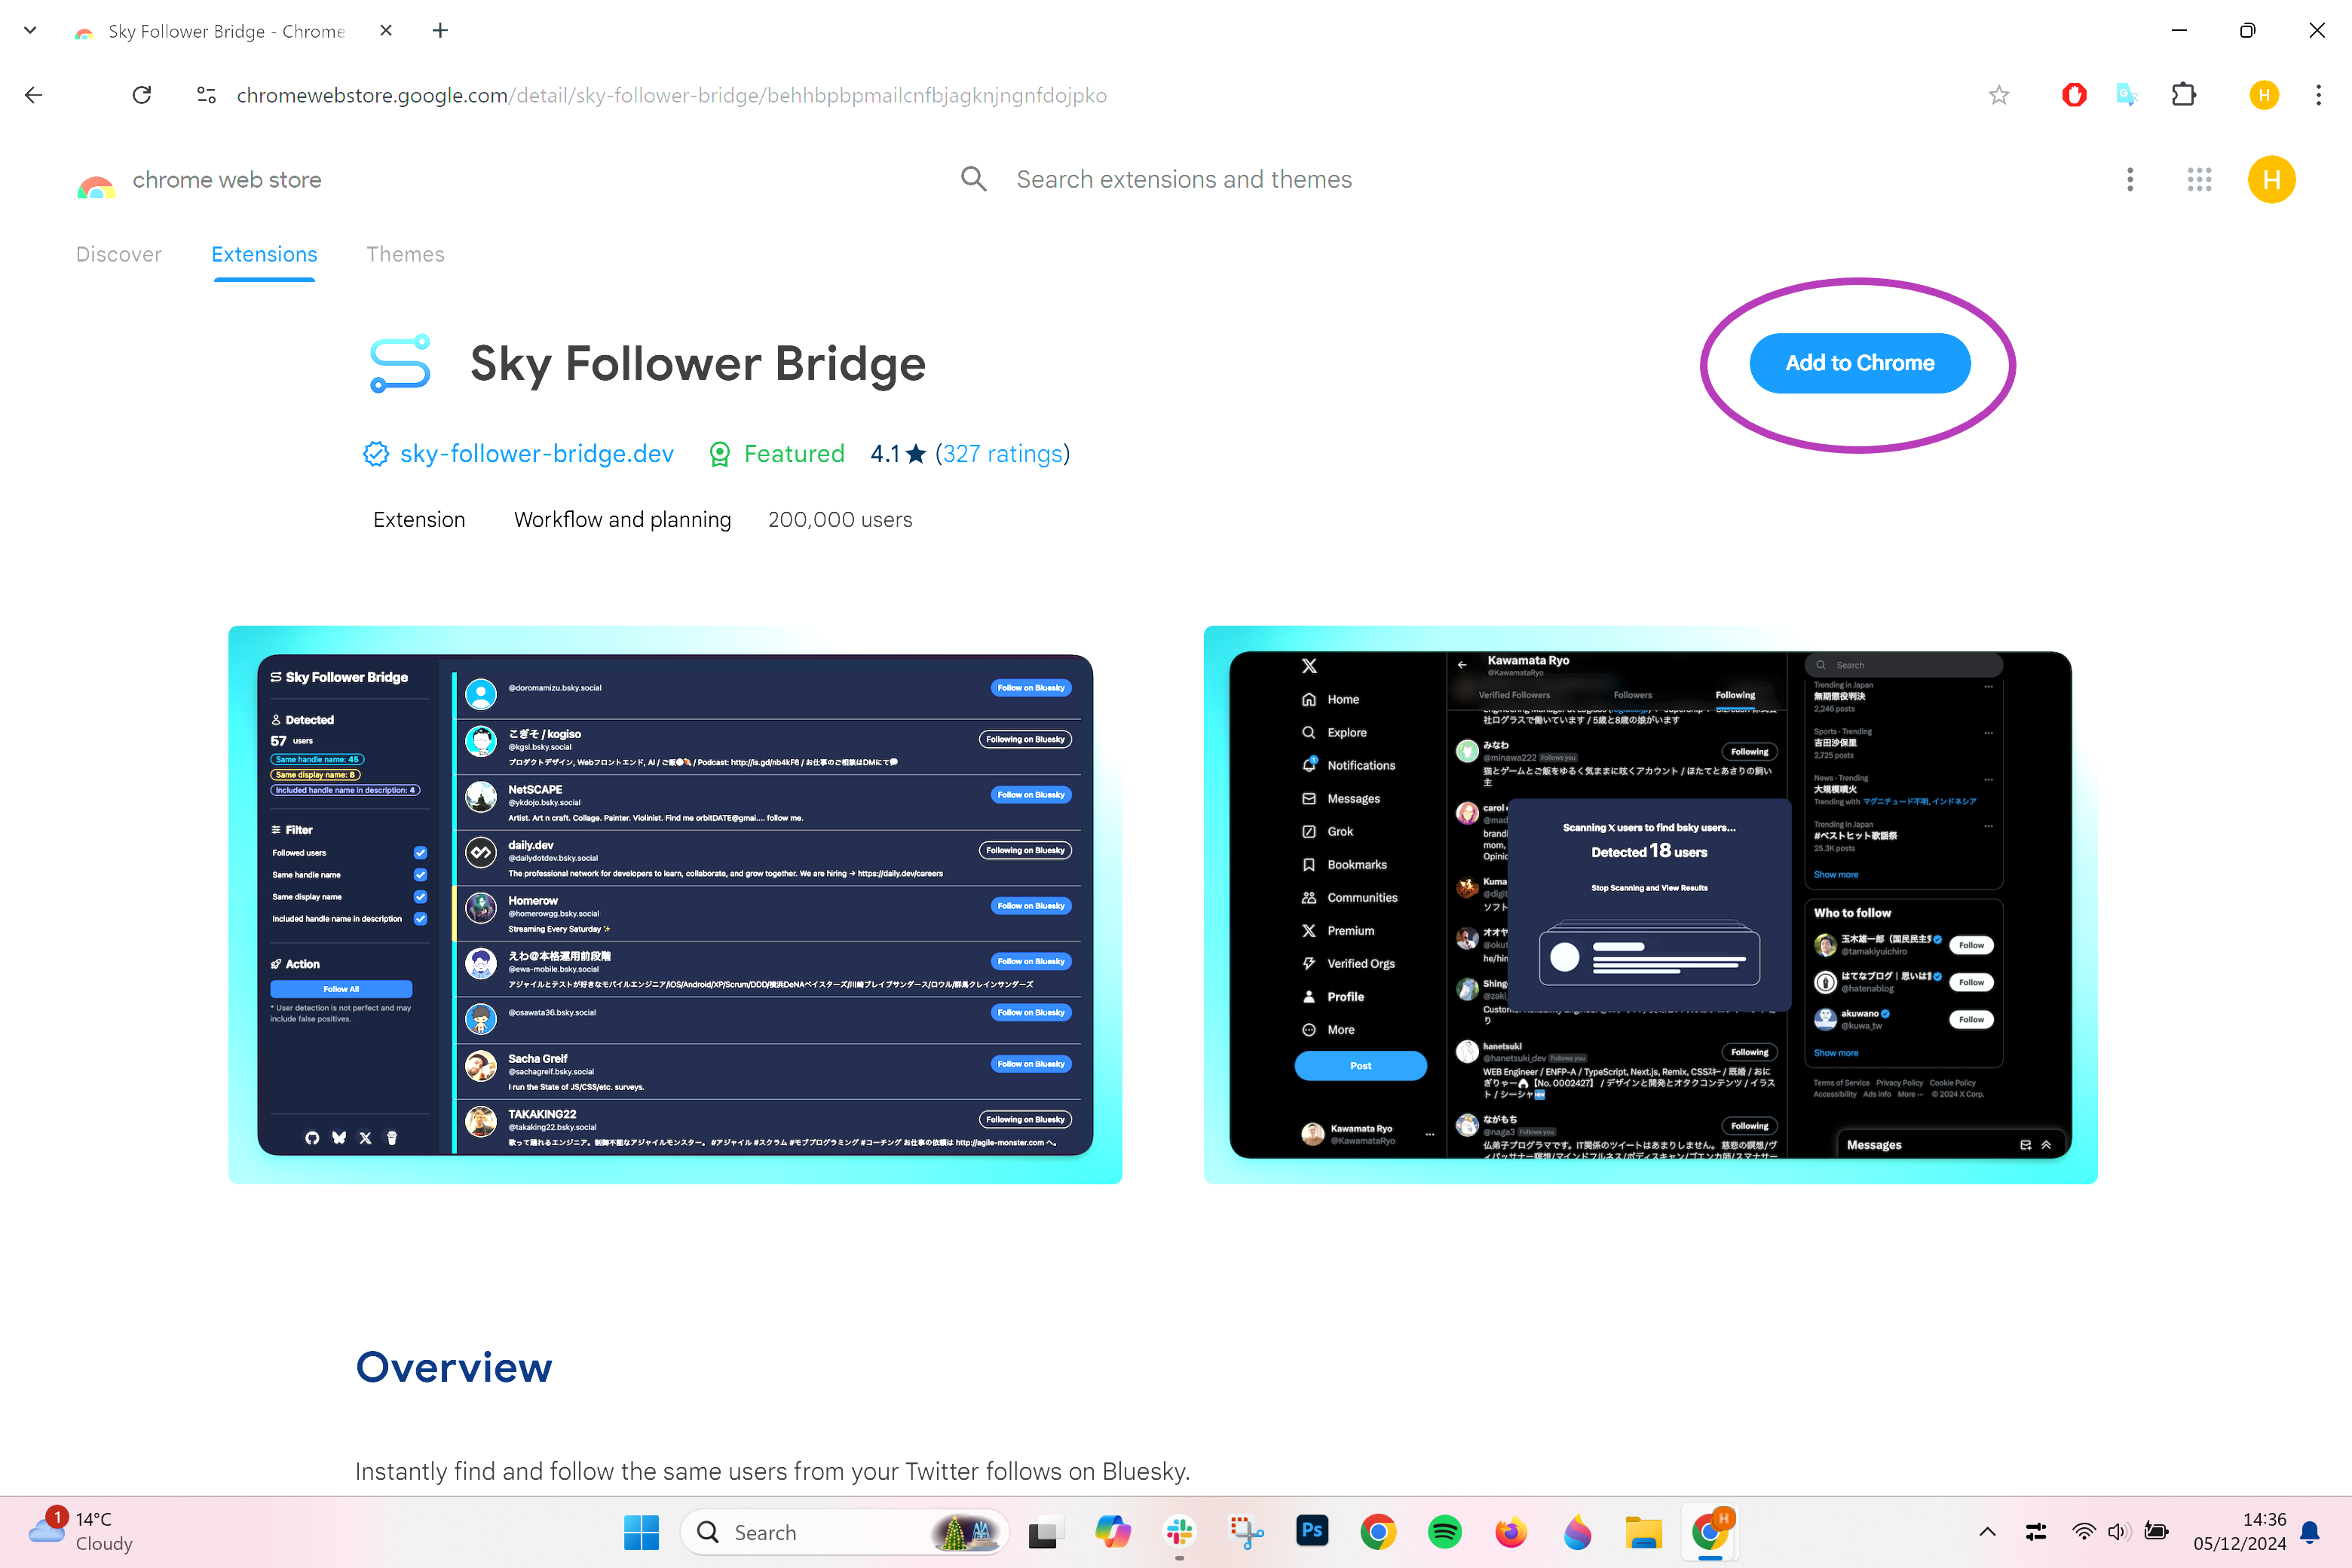This screenshot has height=1568, width=2352.
Task: Open Windows Start menu
Action: click(x=641, y=1532)
